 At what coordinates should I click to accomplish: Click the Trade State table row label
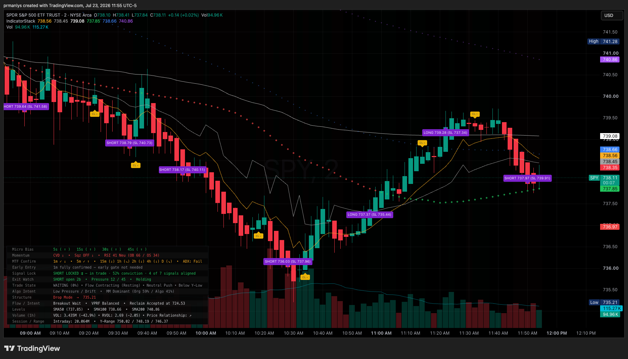pyautogui.click(x=24, y=286)
